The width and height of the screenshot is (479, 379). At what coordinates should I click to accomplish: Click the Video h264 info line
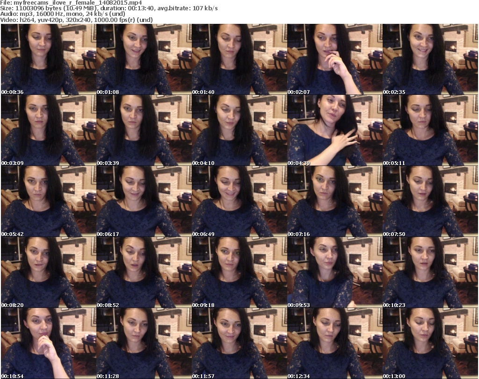76,20
